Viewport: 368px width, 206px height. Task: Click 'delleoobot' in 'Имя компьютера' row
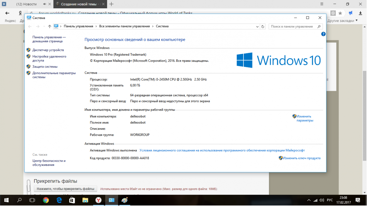point(138,116)
